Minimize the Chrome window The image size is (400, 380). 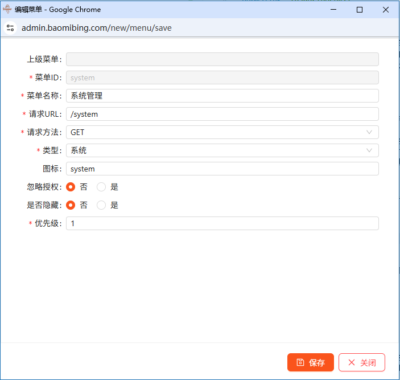pyautogui.click(x=333, y=10)
